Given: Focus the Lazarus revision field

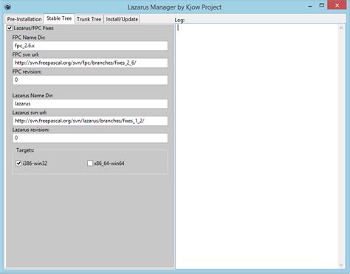Looking at the screenshot, I should 90,138.
